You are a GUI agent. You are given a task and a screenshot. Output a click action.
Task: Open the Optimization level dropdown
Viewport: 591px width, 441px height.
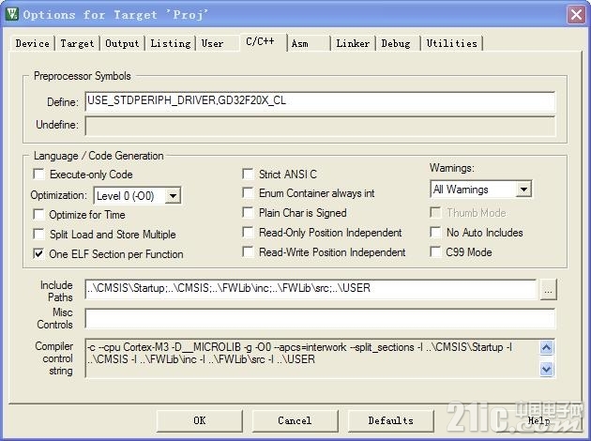(173, 195)
